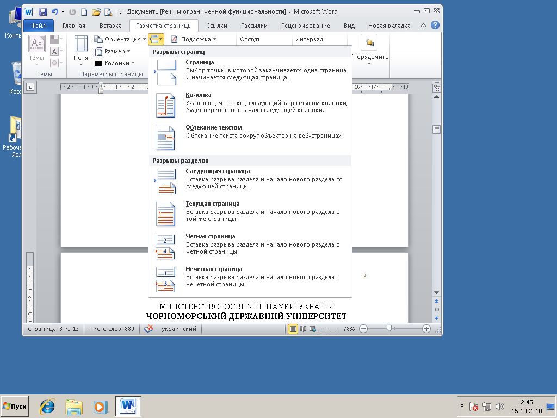The height and width of the screenshot is (418, 557).
Task: Switch to Главная tab
Action: click(74, 26)
